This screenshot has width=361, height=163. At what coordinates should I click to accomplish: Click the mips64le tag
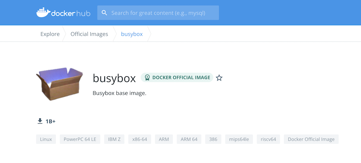237,139
